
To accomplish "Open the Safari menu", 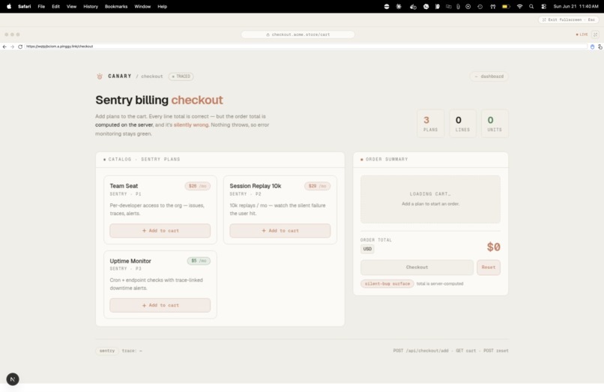I will [x=24, y=7].
